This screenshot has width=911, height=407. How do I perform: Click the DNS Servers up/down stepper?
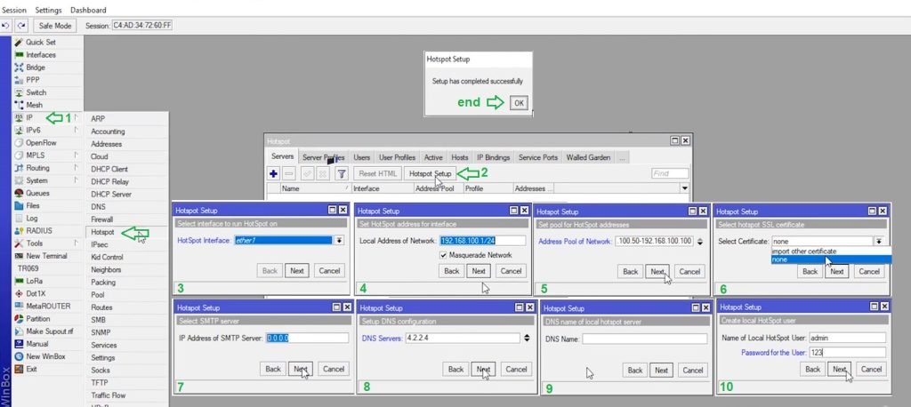[526, 339]
